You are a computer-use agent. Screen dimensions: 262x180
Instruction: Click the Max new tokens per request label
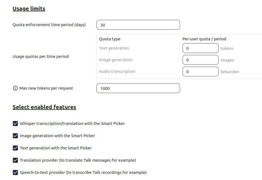(x=46, y=88)
